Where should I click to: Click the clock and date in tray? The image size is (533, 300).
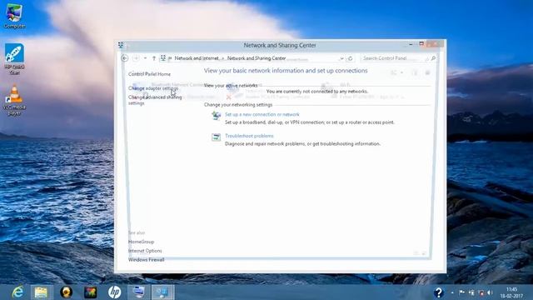point(511,292)
